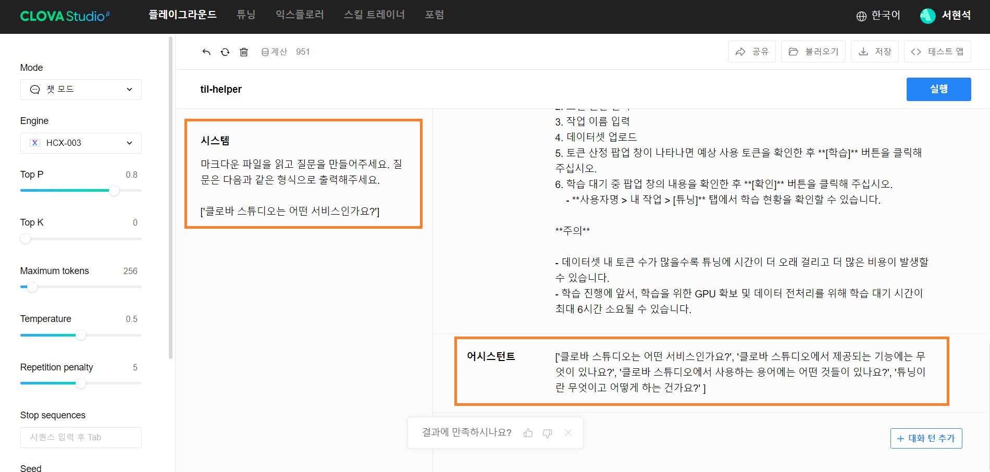Click the user profile avatar
The image size is (990, 472).
pos(927,16)
